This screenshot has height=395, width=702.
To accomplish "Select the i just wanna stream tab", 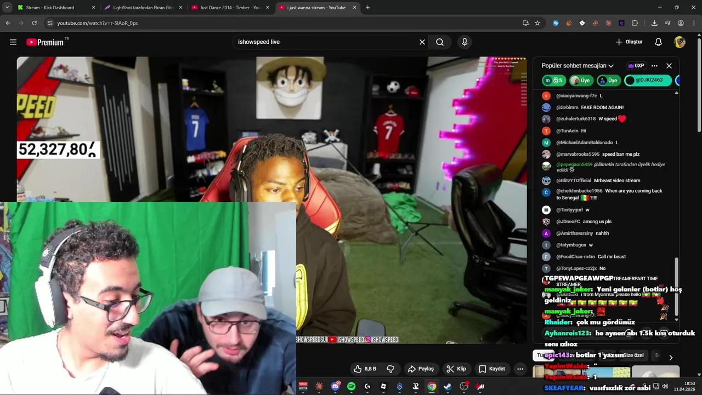I will coord(316,8).
